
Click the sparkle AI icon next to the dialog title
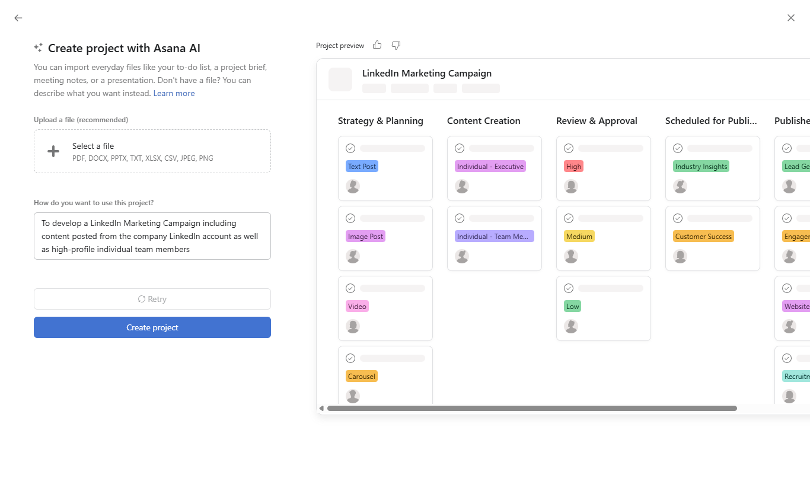[x=39, y=47]
